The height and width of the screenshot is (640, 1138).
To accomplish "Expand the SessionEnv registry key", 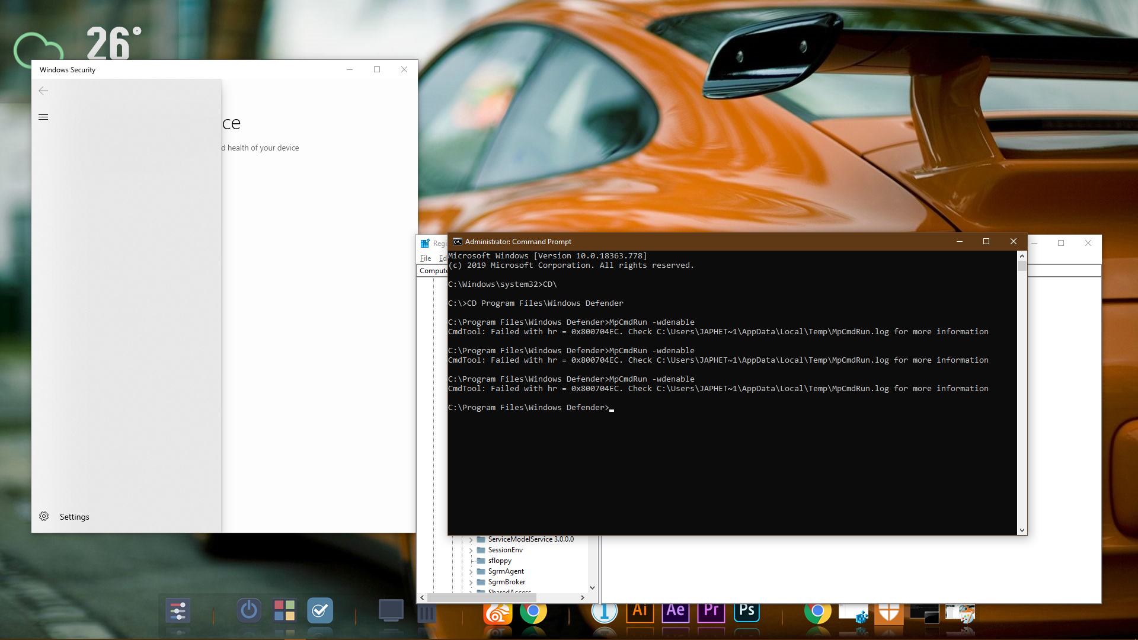I will (472, 550).
